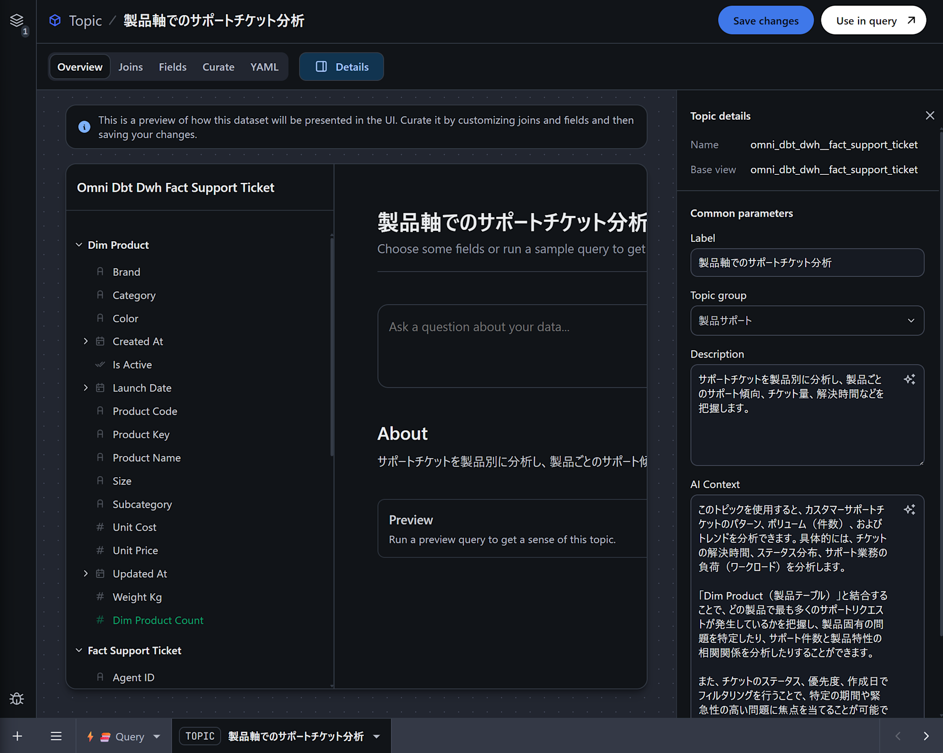
Task: Close the Topic details panel
Action: pos(929,115)
